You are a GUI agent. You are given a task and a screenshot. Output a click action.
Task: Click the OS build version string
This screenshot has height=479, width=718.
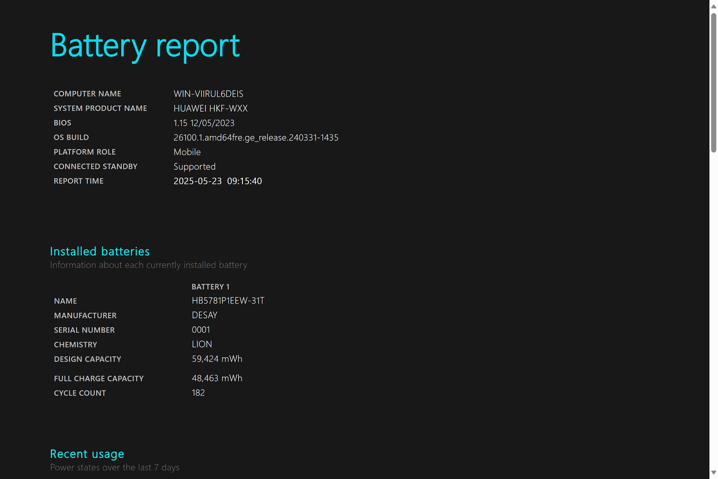click(x=256, y=137)
